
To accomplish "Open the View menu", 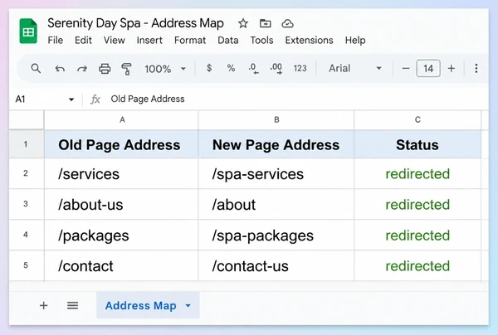I will tap(114, 41).
